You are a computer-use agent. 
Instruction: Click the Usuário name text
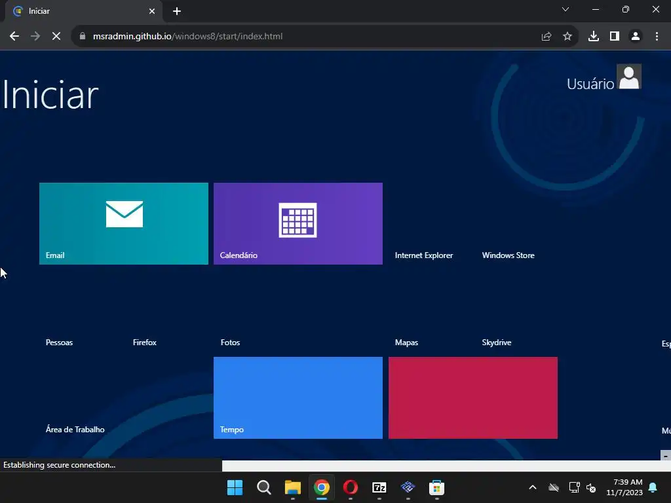(590, 84)
